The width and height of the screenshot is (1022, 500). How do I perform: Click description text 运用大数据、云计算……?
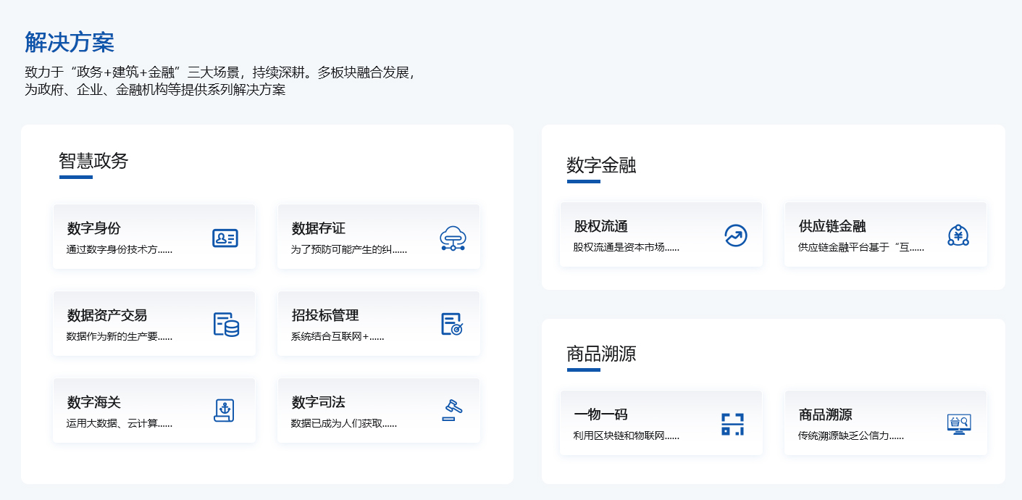coord(120,424)
